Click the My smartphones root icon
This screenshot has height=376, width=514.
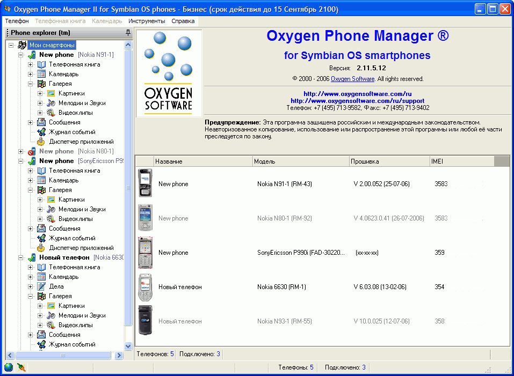coord(22,45)
